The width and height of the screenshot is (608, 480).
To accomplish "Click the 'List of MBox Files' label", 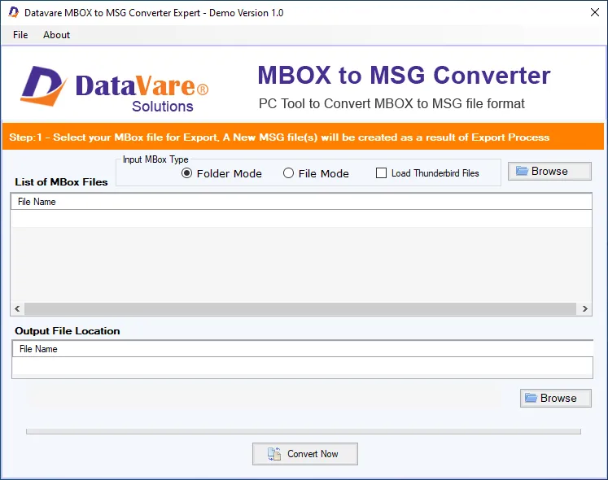I will pos(61,182).
